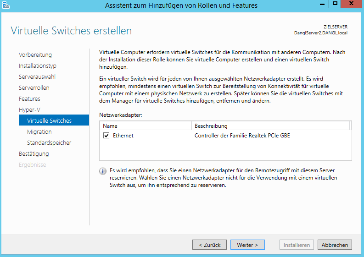Go to the Vorbereitung step
The width and height of the screenshot is (364, 257).
(x=35, y=55)
